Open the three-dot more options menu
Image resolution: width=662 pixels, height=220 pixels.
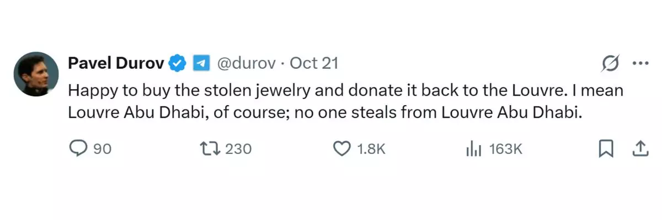pos(640,64)
